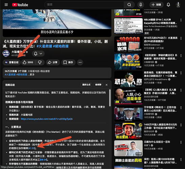Open the 元朝为什么 presenter thumbnail
The image size is (185, 169).
(x=128, y=148)
